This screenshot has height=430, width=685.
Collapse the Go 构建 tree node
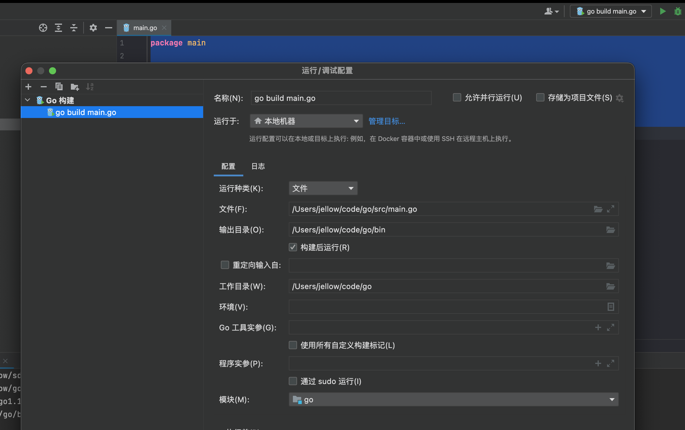point(28,100)
